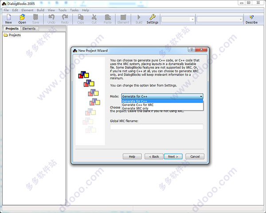
Task: Open the Tasks menu
Action: tap(74, 10)
